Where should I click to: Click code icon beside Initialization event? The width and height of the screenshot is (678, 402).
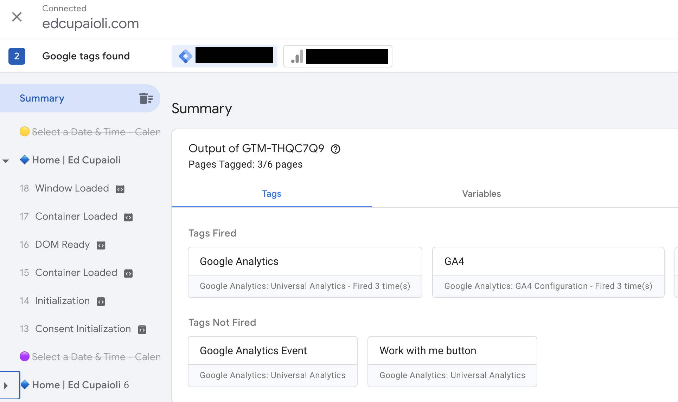click(x=101, y=301)
